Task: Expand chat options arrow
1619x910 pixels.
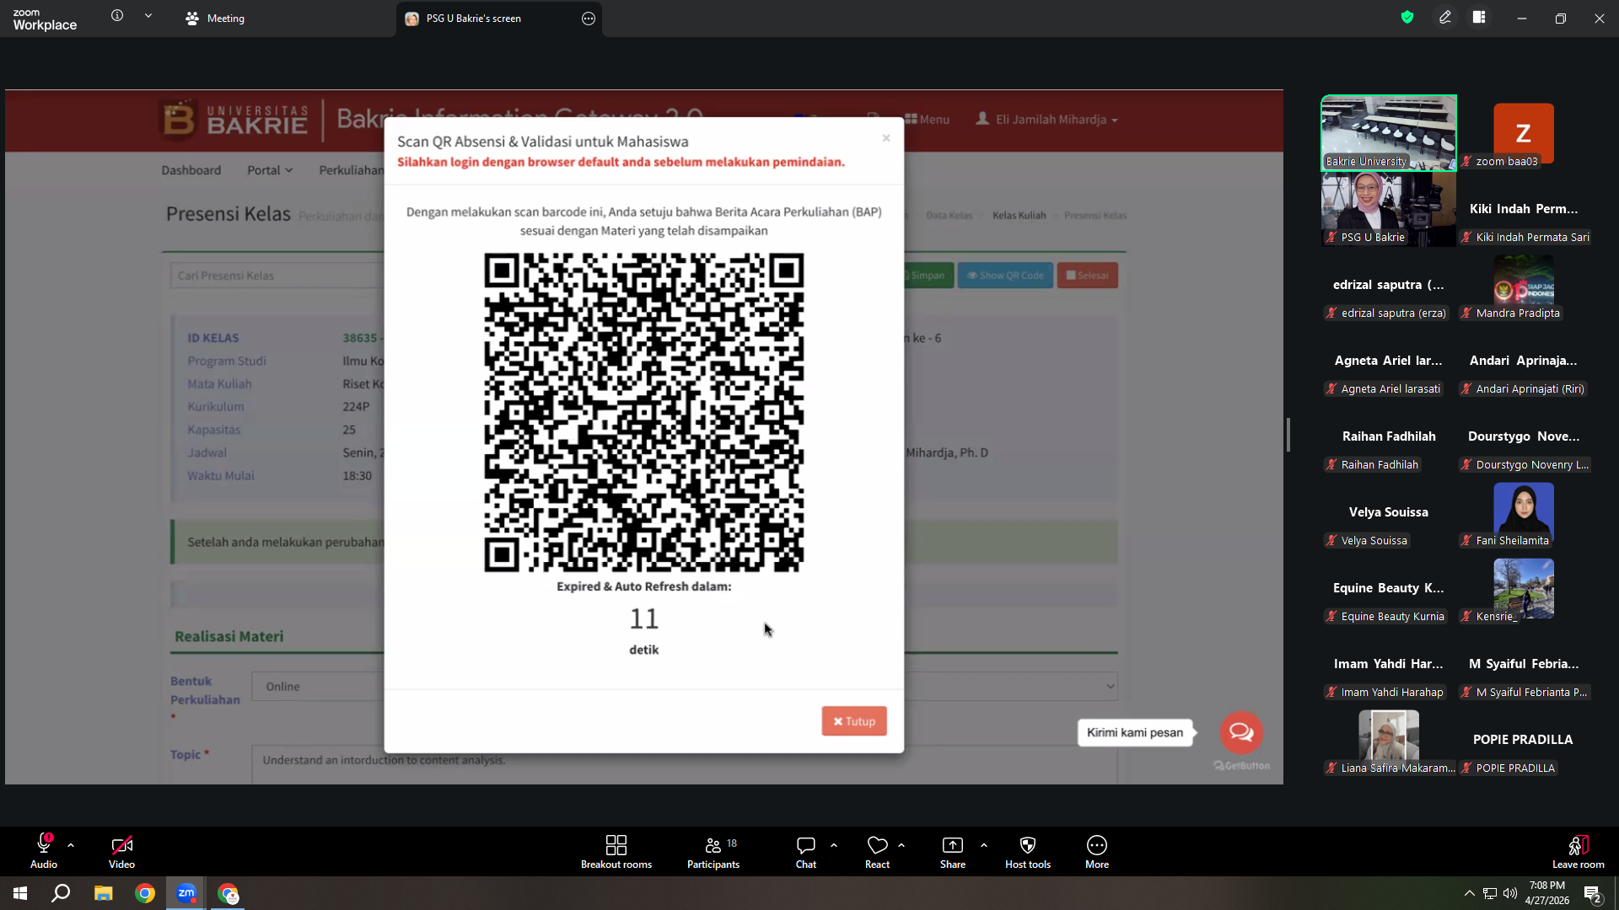Action: pyautogui.click(x=834, y=845)
